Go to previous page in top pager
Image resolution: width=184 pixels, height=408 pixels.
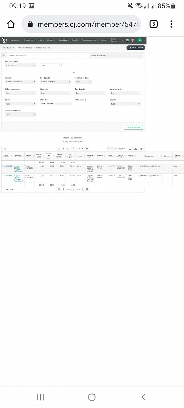(63, 149)
